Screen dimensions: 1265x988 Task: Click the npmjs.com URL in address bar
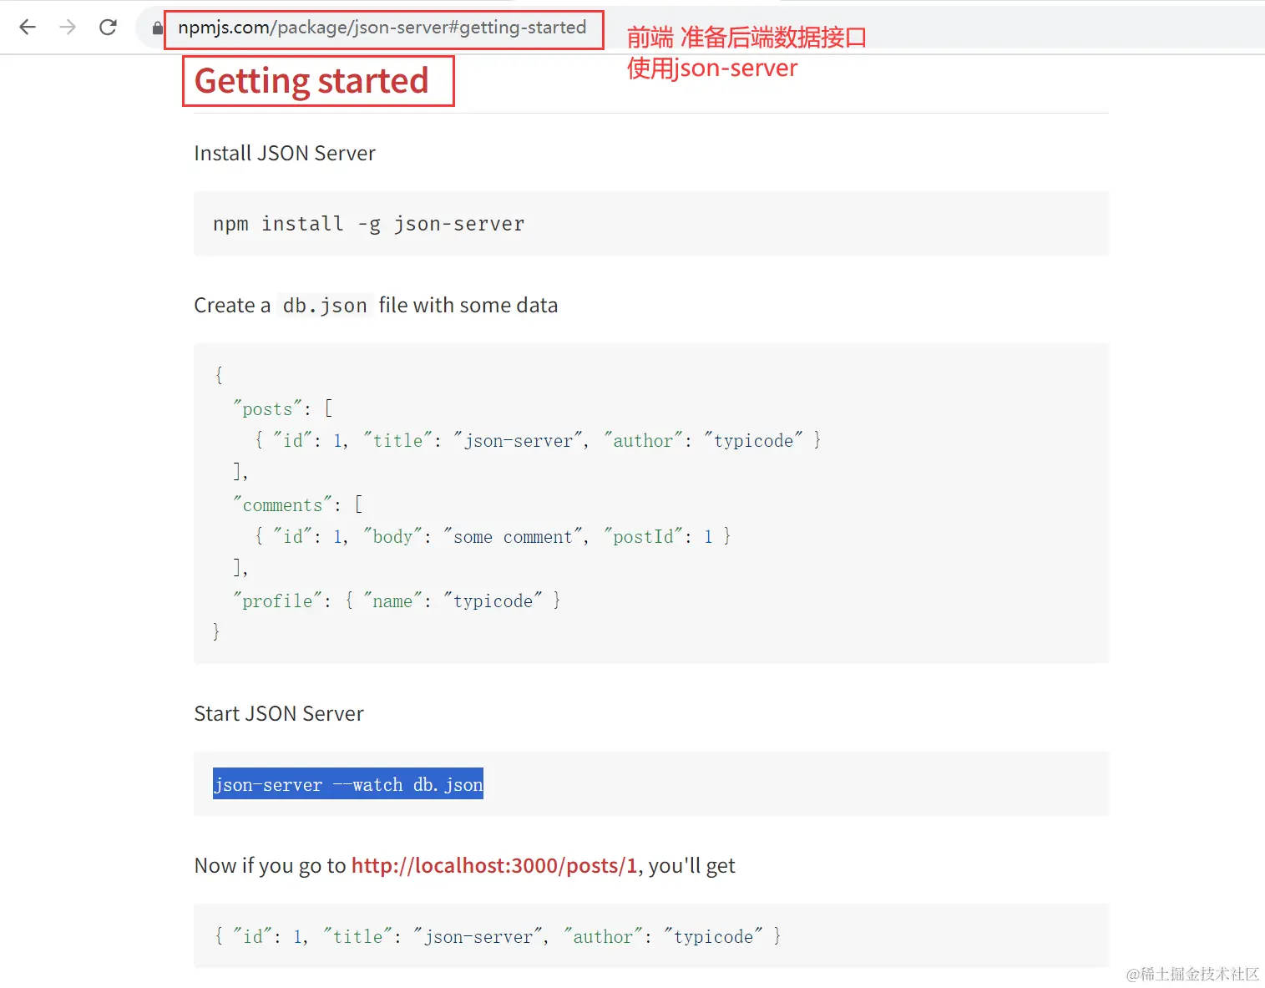(382, 28)
